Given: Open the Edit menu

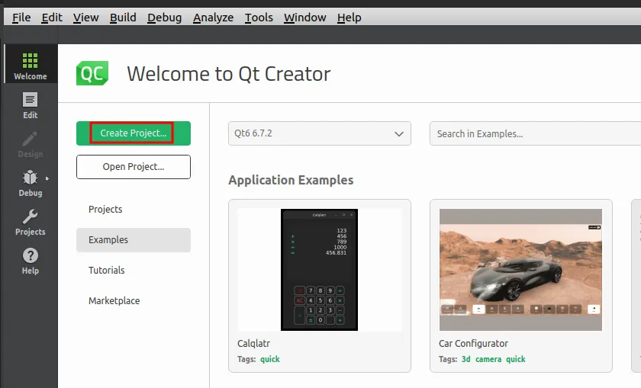Looking at the screenshot, I should (x=52, y=18).
